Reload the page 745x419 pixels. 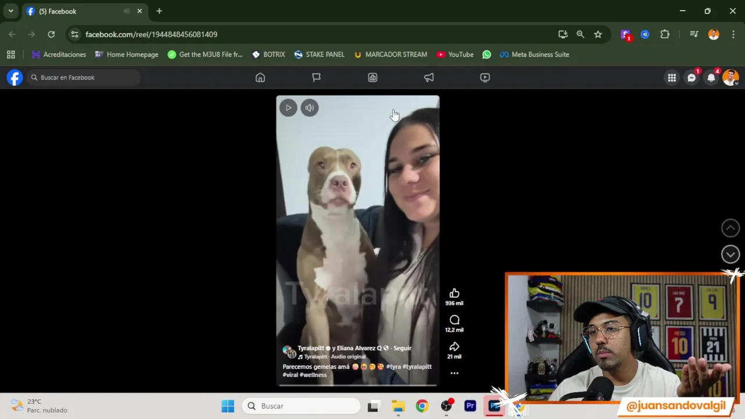(51, 34)
